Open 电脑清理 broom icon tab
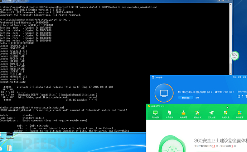Screen dimensions: 247x152 183,114
